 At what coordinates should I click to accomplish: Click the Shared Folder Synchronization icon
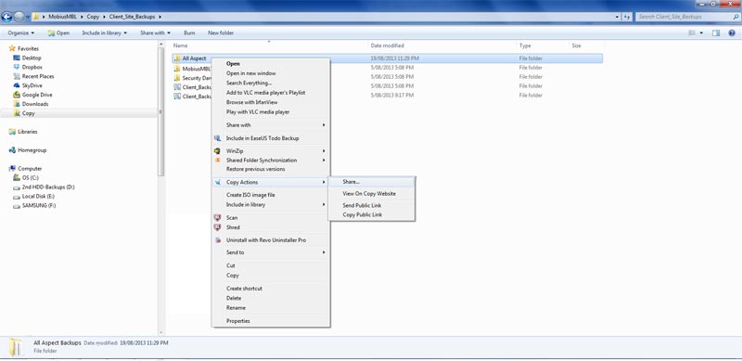point(218,161)
